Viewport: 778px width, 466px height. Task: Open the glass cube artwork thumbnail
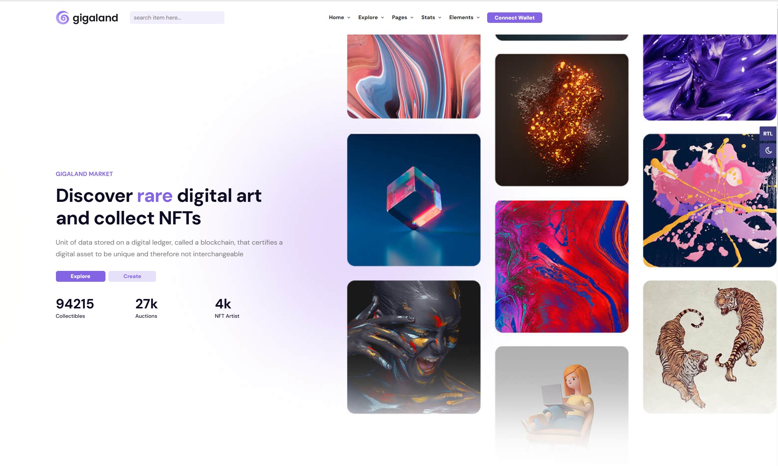414,200
